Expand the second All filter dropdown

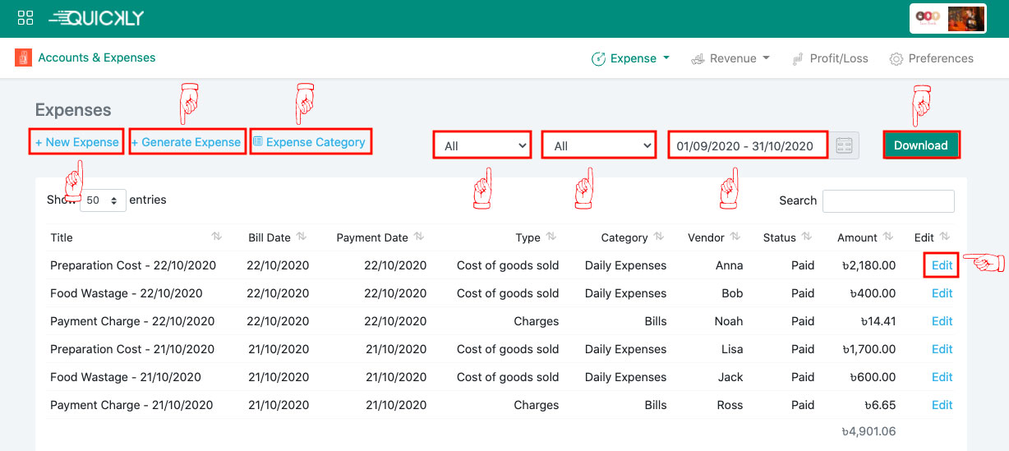coord(599,146)
